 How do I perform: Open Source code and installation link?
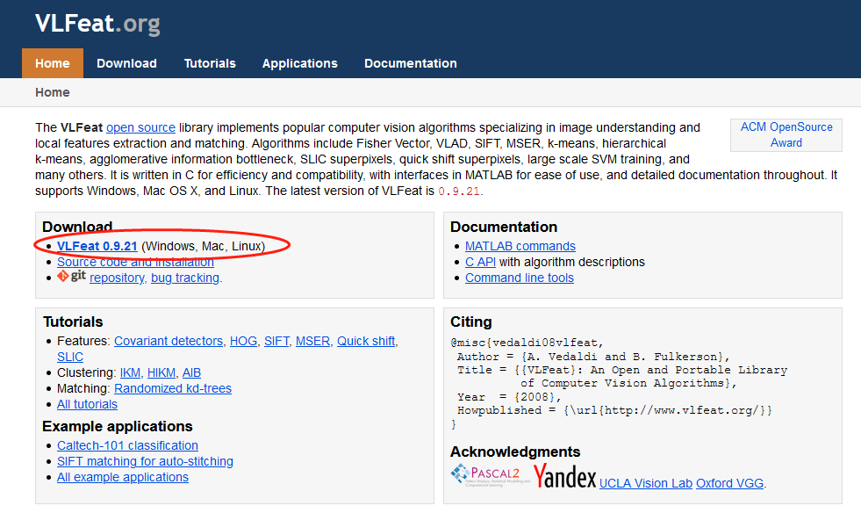pyautogui.click(x=136, y=263)
